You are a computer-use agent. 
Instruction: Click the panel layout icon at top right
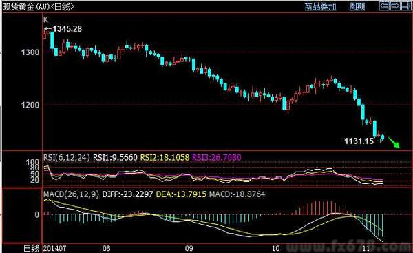pyautogui.click(x=406, y=6)
